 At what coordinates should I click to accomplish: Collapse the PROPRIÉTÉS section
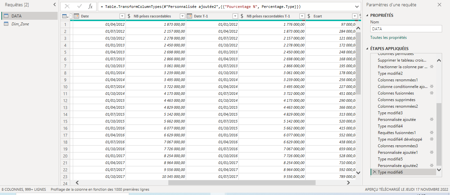pyautogui.click(x=368, y=15)
